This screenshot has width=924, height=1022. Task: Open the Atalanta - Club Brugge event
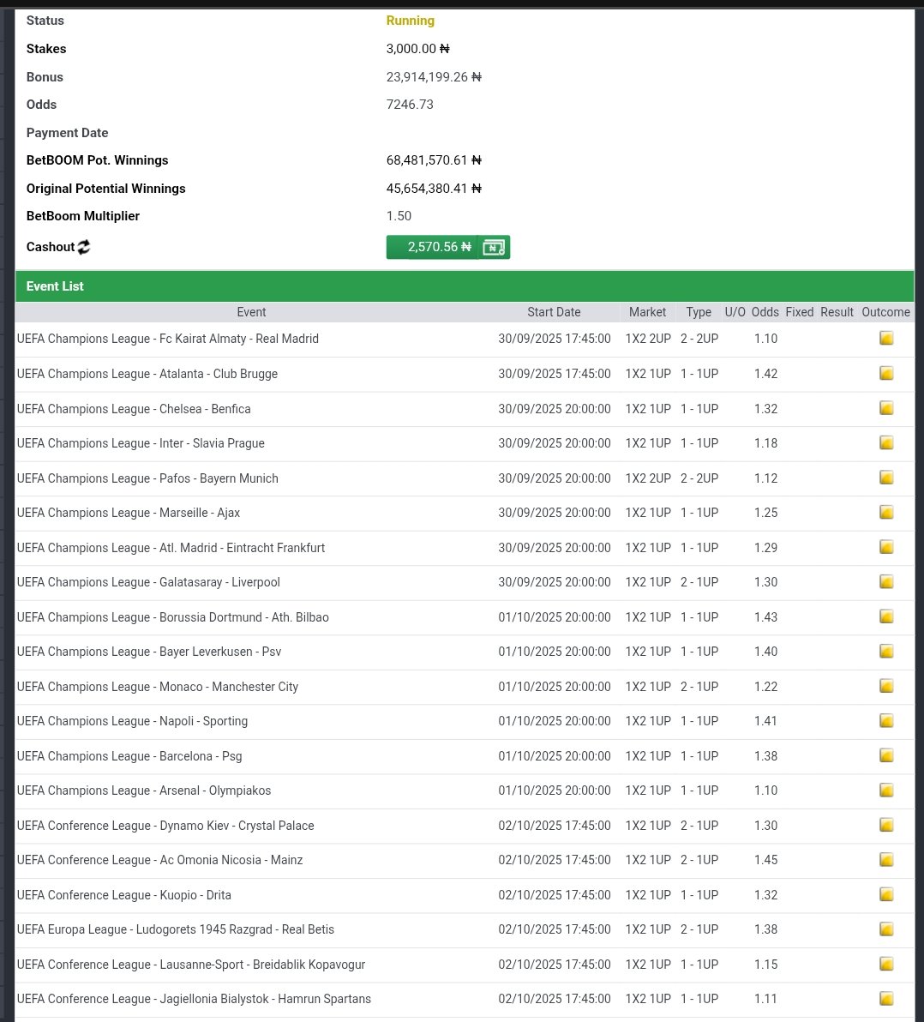[x=148, y=374]
